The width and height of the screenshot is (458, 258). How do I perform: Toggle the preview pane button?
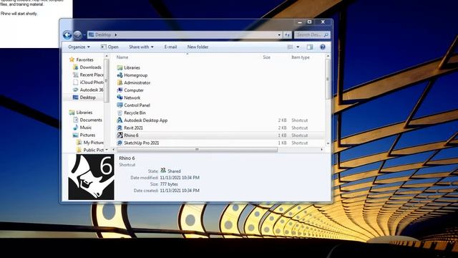[x=310, y=47]
